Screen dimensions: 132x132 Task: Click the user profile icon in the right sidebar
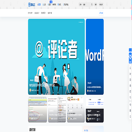[x=130, y=67]
